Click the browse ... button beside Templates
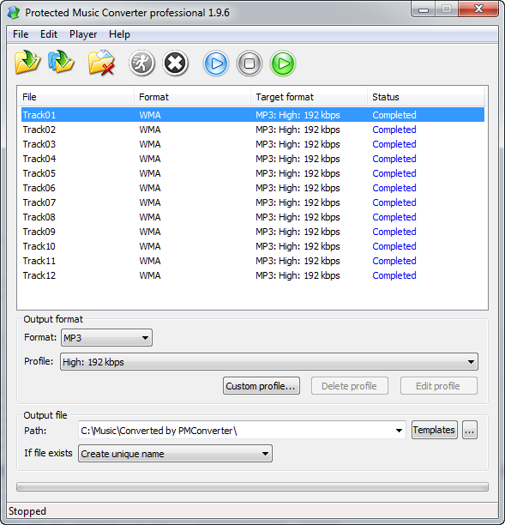505x525 pixels. pos(470,430)
